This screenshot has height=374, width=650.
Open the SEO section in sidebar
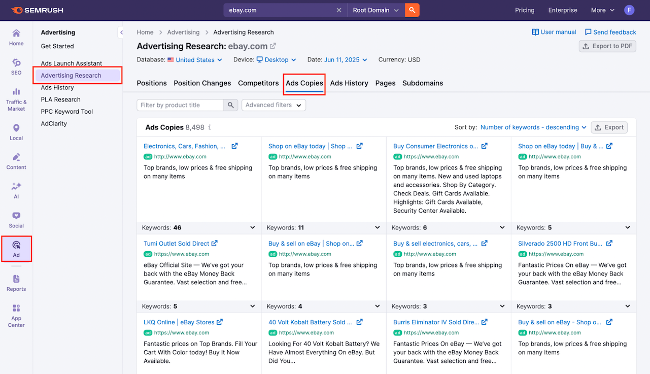click(x=16, y=66)
